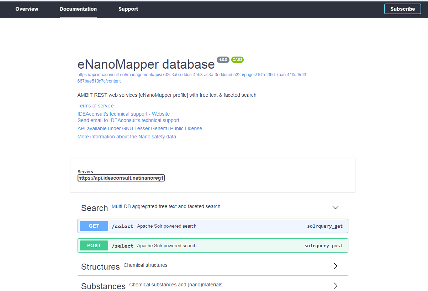Screen dimensions: 428x291
Task: Visit IDEAconsult's technical support website link
Action: click(x=123, y=114)
